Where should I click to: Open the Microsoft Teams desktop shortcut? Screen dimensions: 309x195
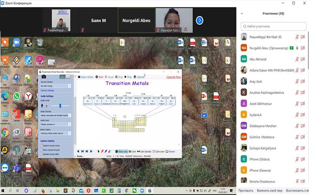pos(17,170)
